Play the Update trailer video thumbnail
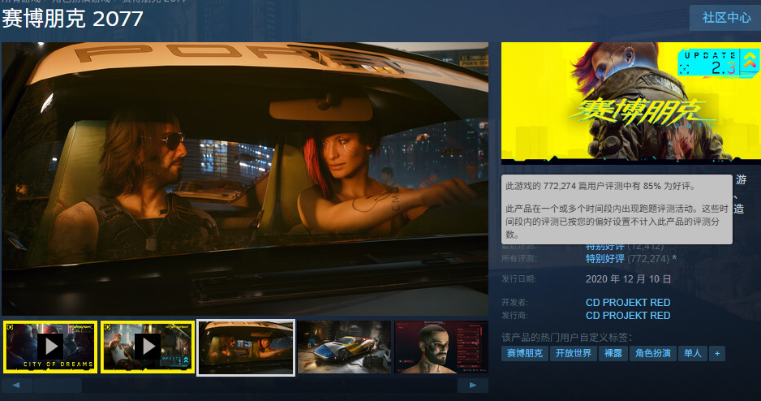 point(148,347)
